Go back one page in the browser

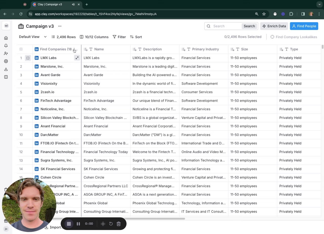(x=5, y=14)
